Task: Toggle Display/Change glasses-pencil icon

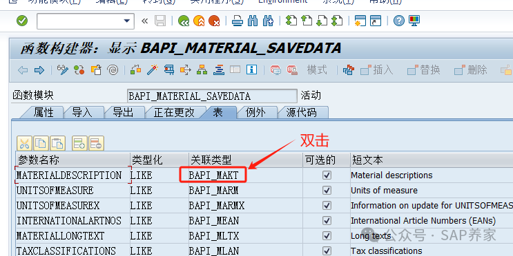Action: coord(63,70)
